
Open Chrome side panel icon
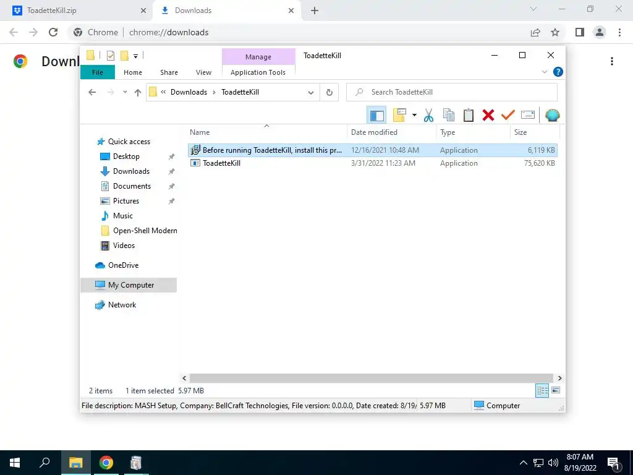coord(580,32)
